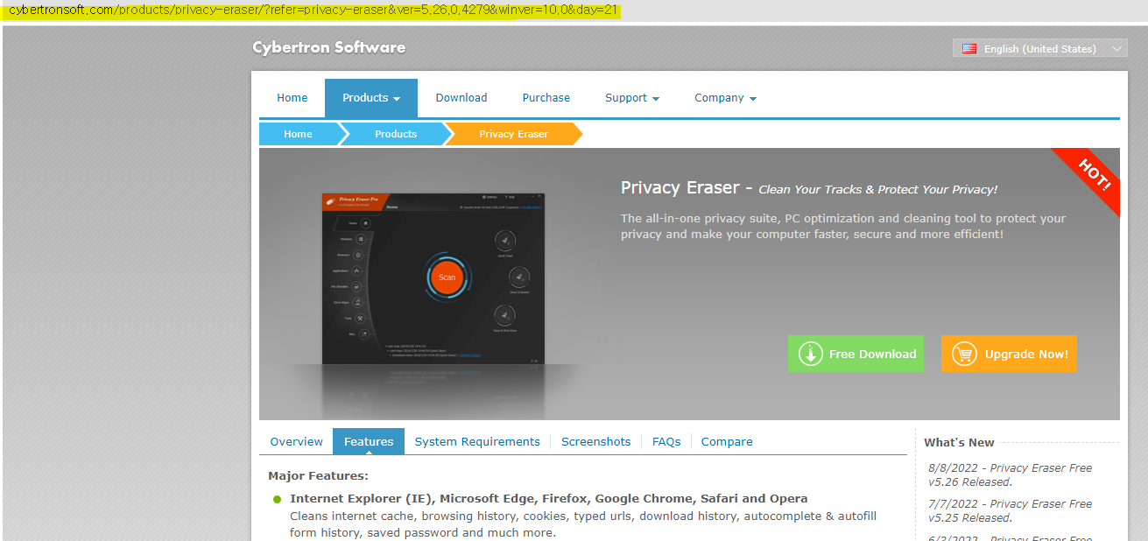Click the download arrow icon on Free Download
Image resolution: width=1148 pixels, height=541 pixels.
[811, 354]
